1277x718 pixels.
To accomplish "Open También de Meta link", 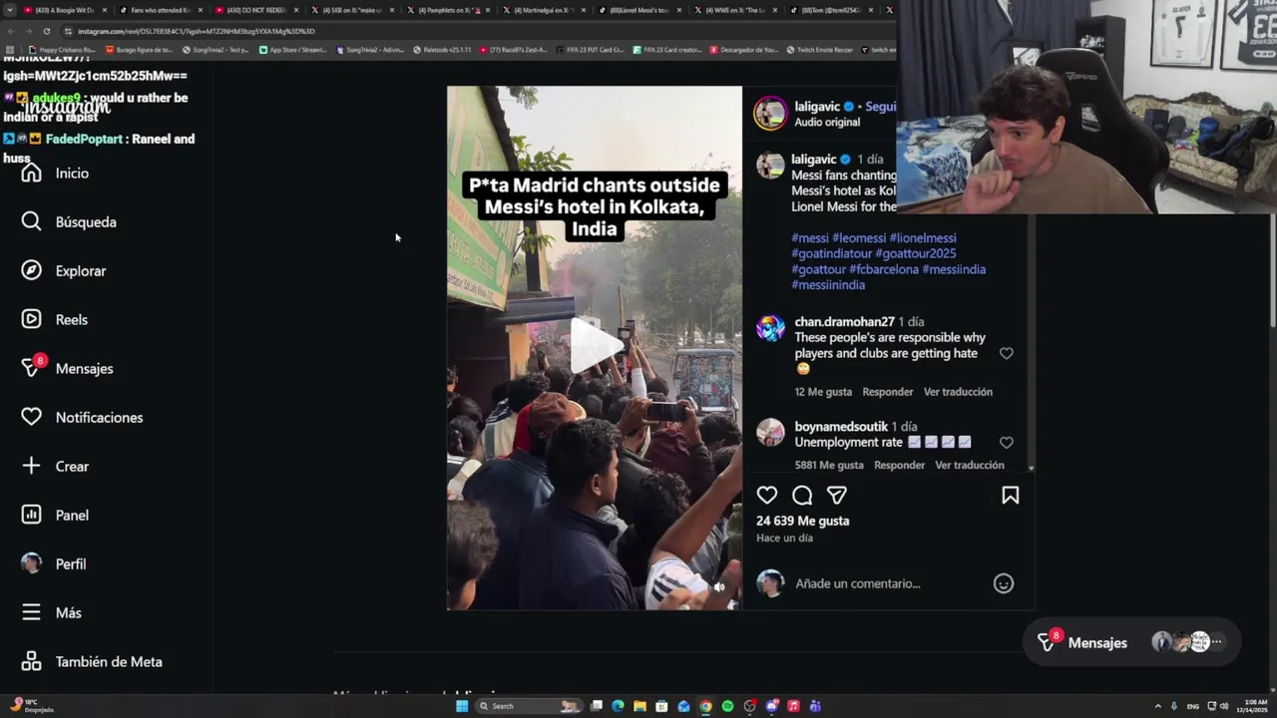I will (x=92, y=662).
